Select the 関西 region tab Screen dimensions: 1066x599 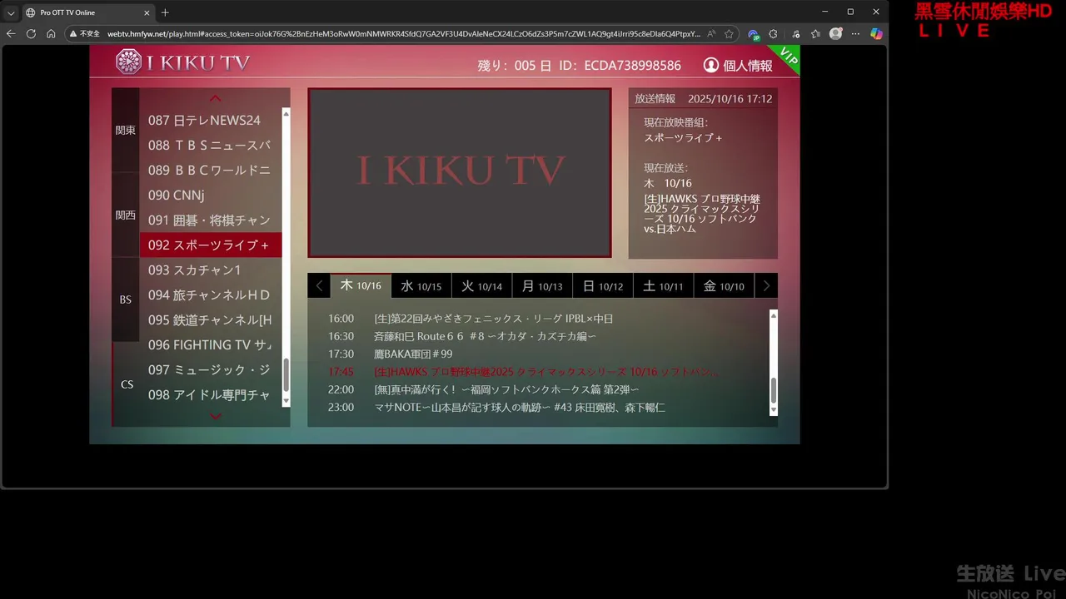click(x=125, y=215)
